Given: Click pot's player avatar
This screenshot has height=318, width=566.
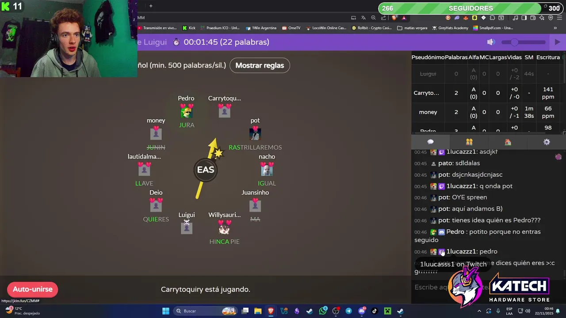Looking at the screenshot, I should click(x=255, y=133).
